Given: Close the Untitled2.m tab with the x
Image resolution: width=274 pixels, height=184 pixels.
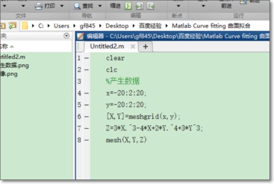Looking at the screenshot, I should coord(133,47).
